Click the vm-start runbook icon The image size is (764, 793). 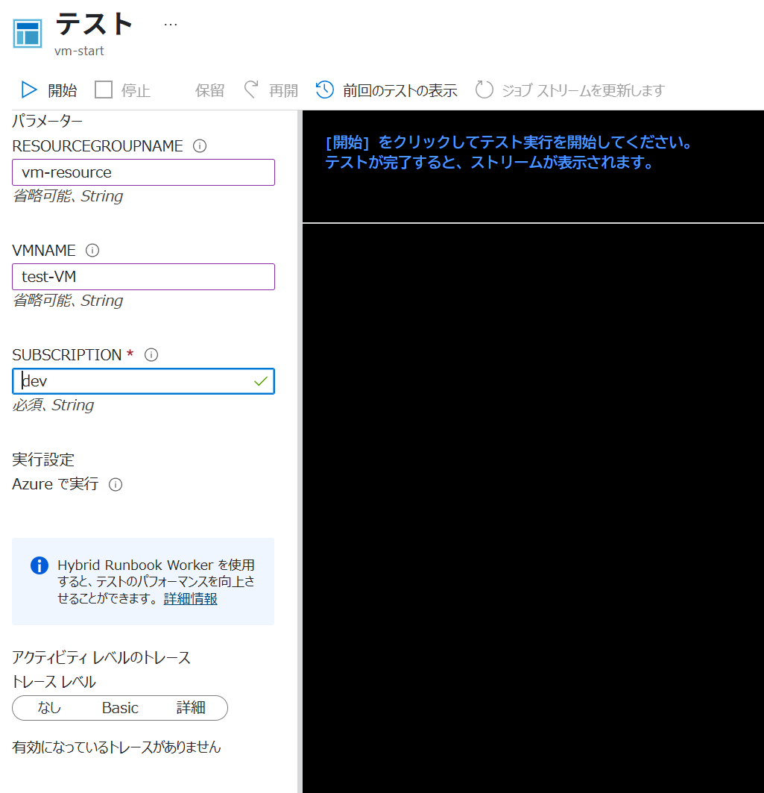26,34
